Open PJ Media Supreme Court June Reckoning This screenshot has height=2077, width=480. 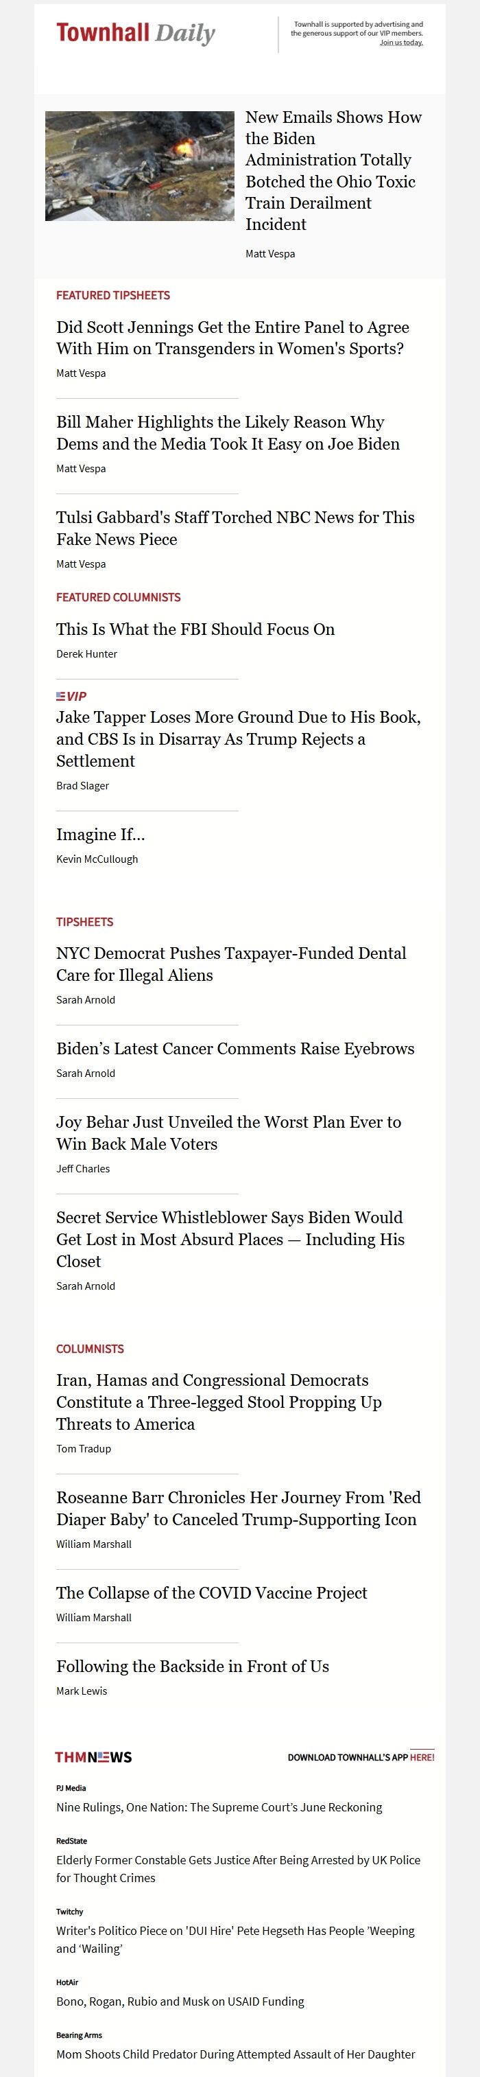[219, 1807]
